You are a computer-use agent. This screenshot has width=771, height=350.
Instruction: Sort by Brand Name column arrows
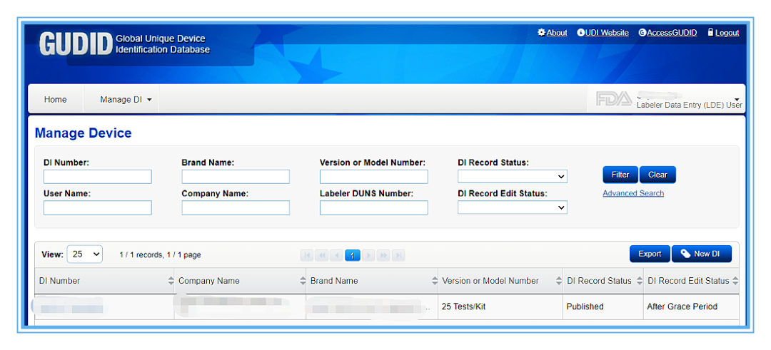click(x=435, y=282)
